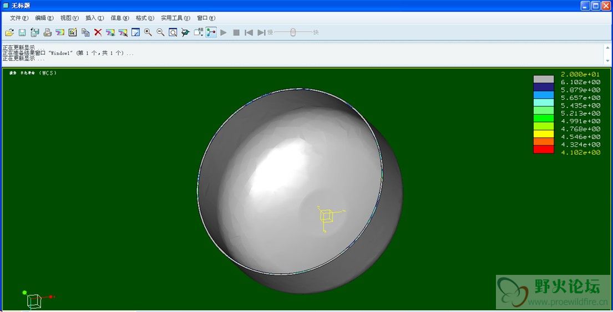The width and height of the screenshot is (613, 312).
Task: Open the 实用工具 menu
Action: tap(175, 18)
